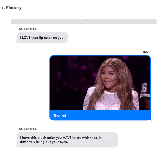Click the word LOVE in first message
Image resolution: width=165 pixels, height=152 pixels.
[x=26, y=38]
